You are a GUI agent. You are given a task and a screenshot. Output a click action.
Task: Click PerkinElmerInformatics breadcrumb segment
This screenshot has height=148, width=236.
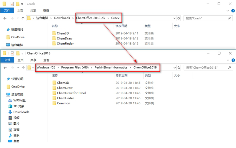[x=111, y=68]
